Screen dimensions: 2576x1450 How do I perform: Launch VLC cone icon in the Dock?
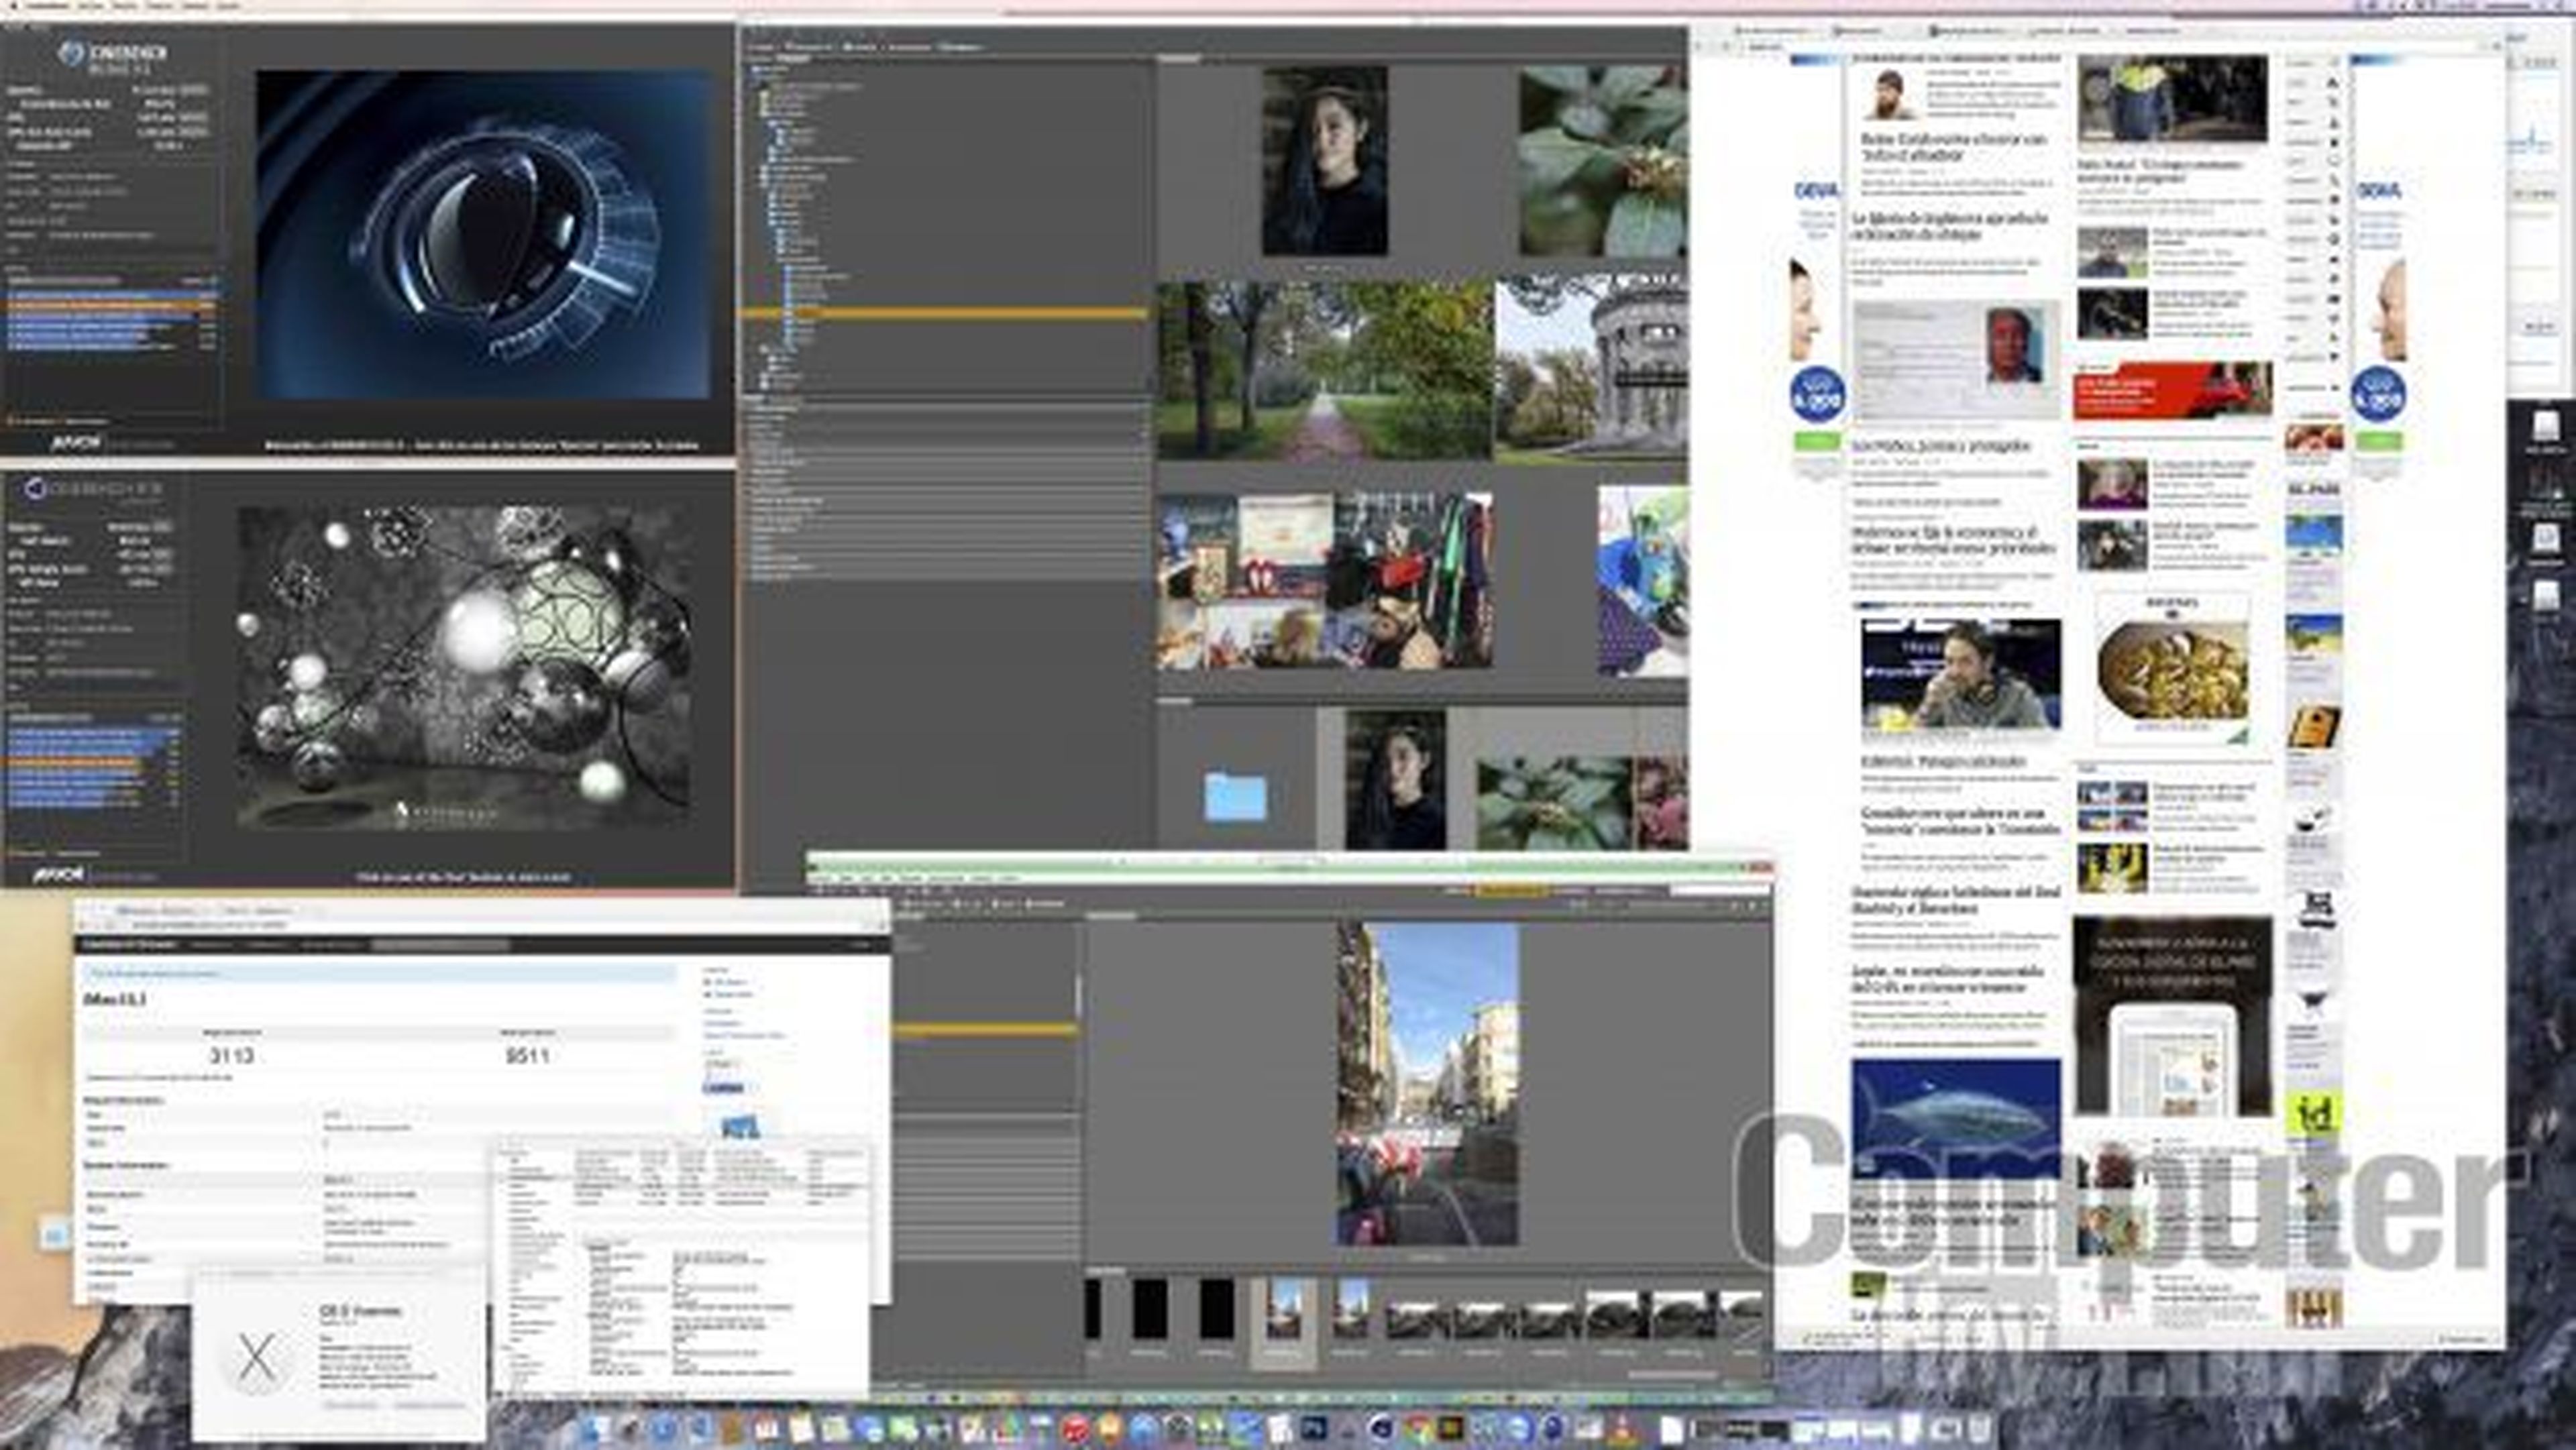point(1623,1430)
